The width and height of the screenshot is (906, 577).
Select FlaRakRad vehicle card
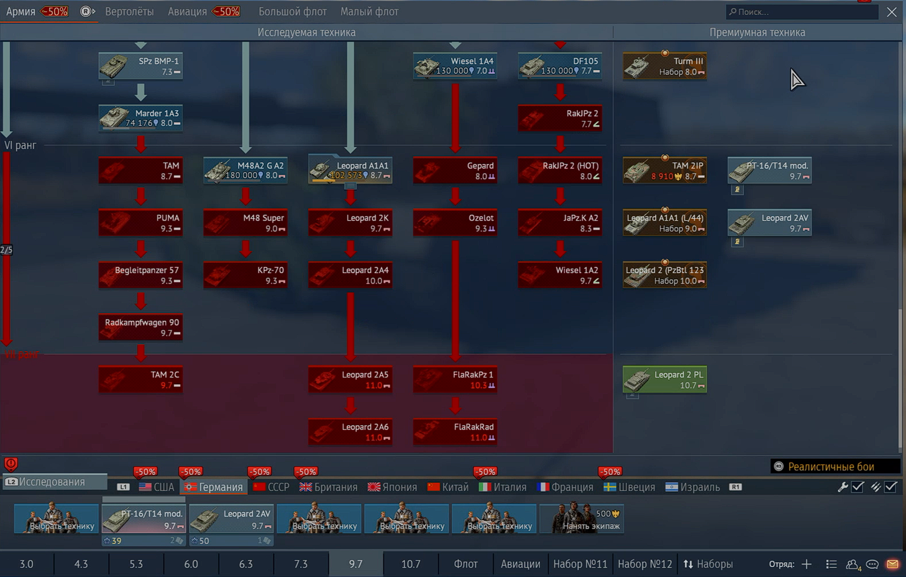(x=455, y=432)
